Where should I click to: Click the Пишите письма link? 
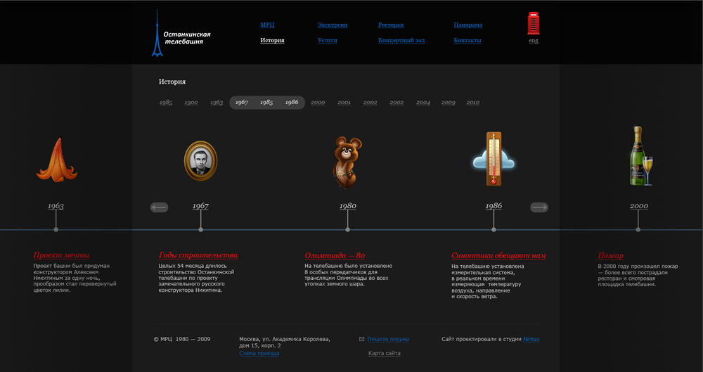(388, 339)
